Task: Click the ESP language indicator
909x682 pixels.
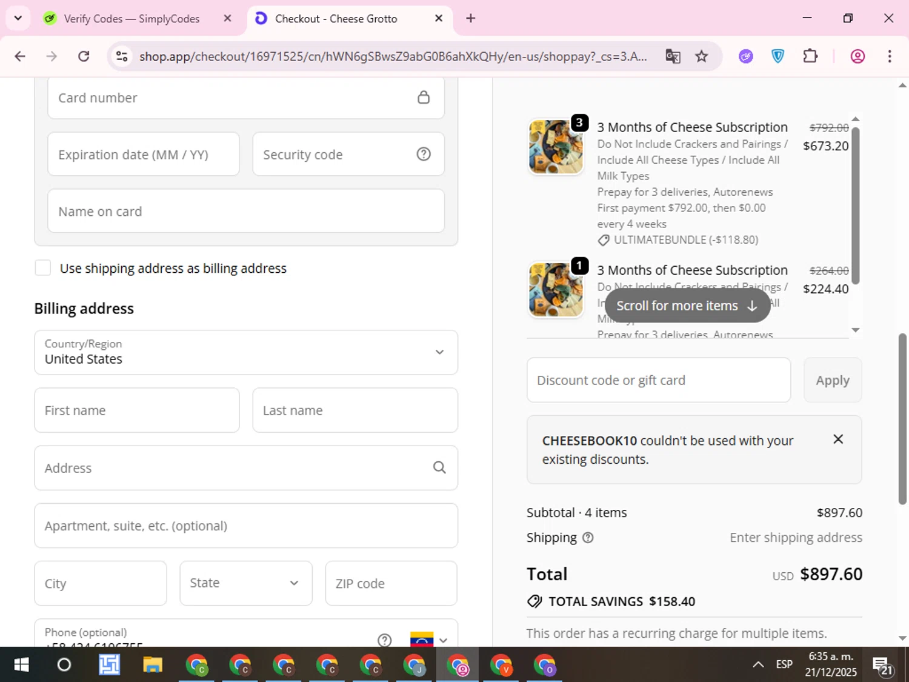Action: (x=784, y=664)
